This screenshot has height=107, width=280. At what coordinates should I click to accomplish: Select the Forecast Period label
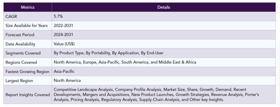click(20, 35)
